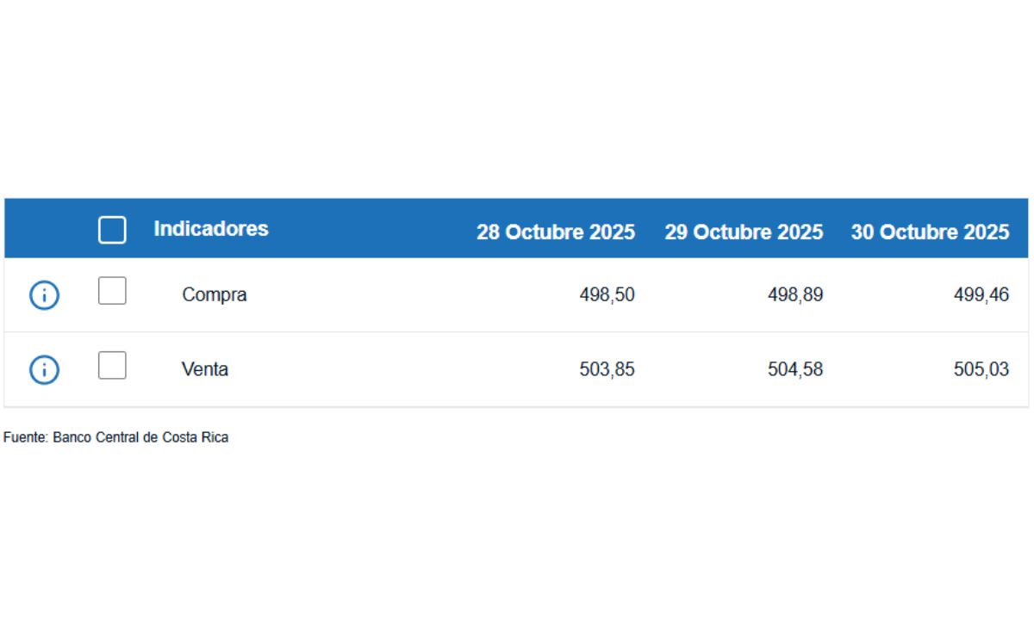Click the 29 Octubre 2025 header label
The image size is (1034, 643).
click(x=744, y=232)
